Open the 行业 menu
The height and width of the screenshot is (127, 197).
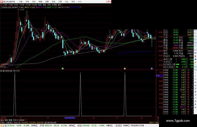67,2
